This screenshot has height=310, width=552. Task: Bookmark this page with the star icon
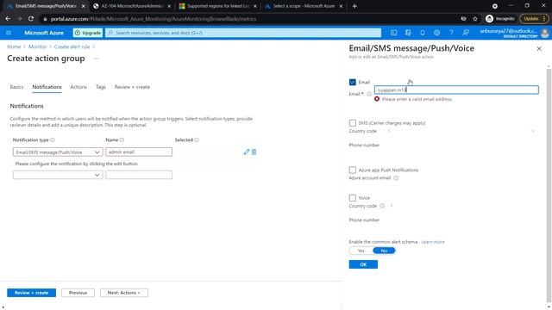475,19
